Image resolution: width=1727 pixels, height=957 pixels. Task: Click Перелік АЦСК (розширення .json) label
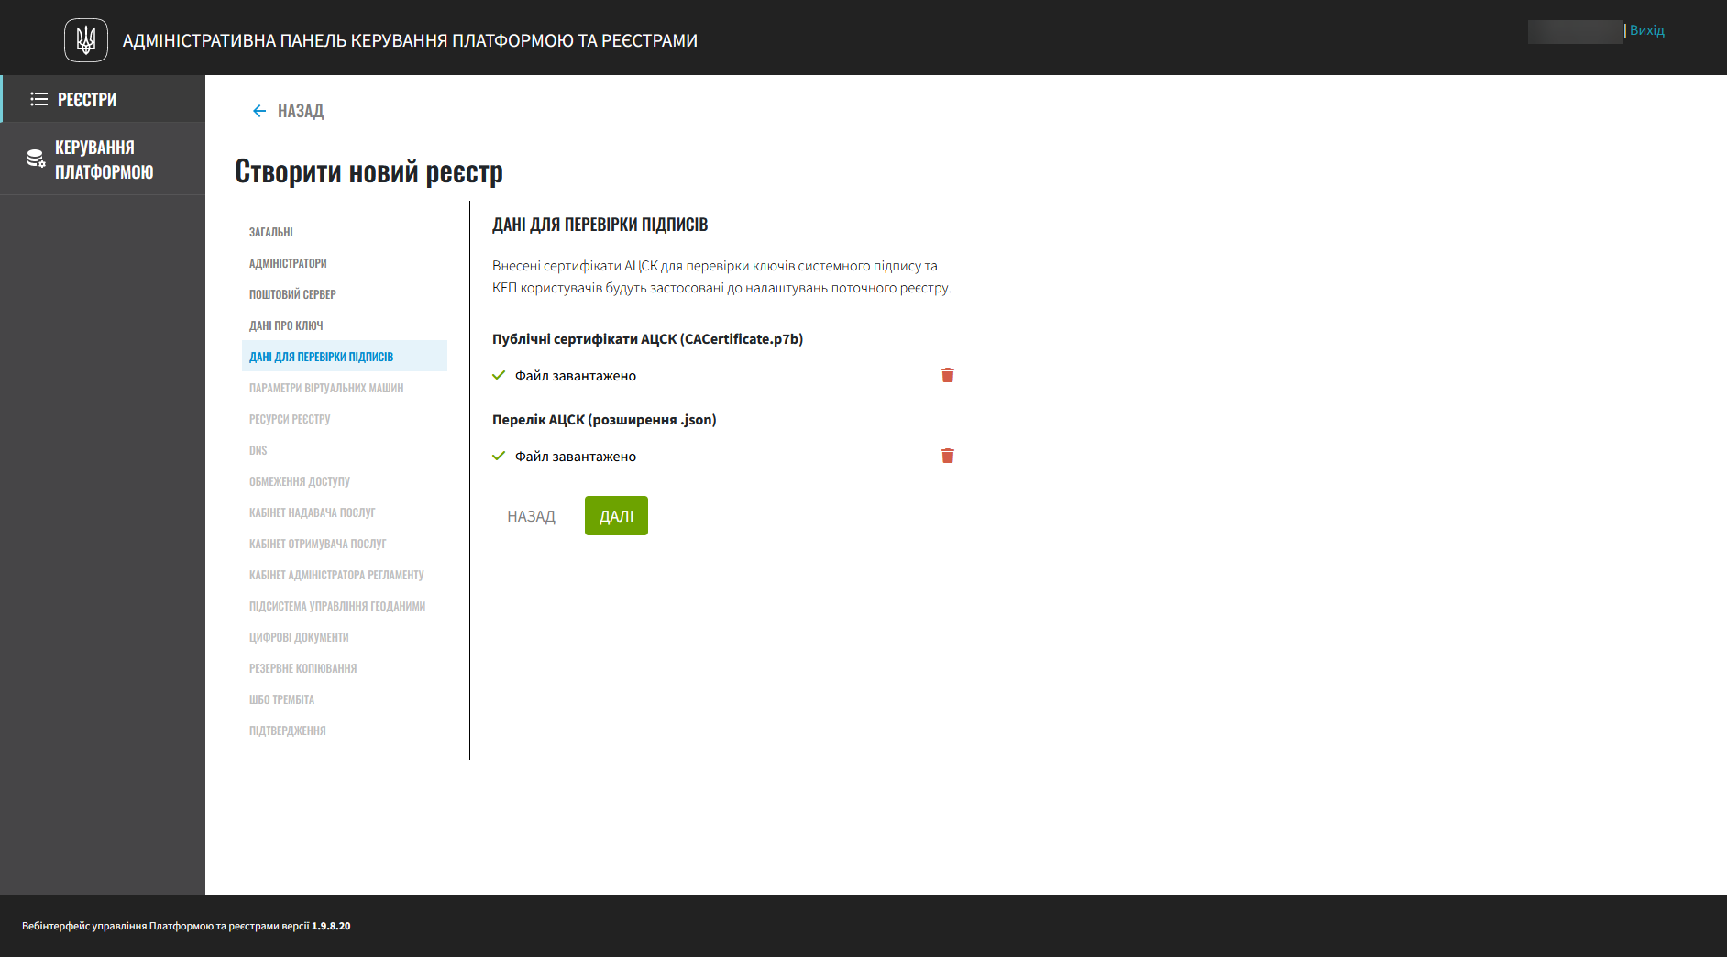604,420
